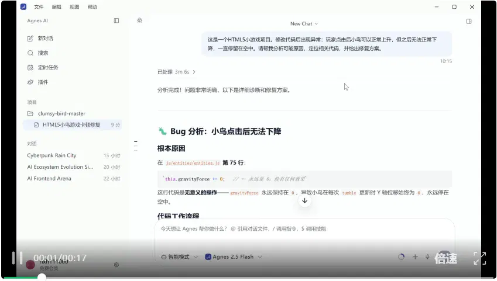497x281 pixels.
Task: Click the user avatar in the sidebar
Action: [30, 265]
